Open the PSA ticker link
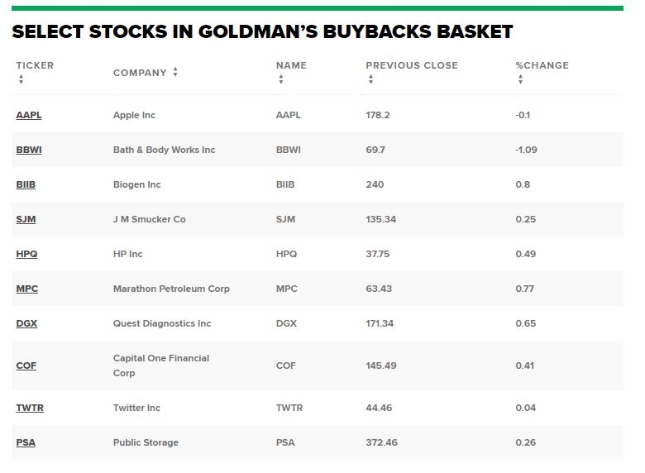Viewport: 645px width, 473px height. click(26, 442)
